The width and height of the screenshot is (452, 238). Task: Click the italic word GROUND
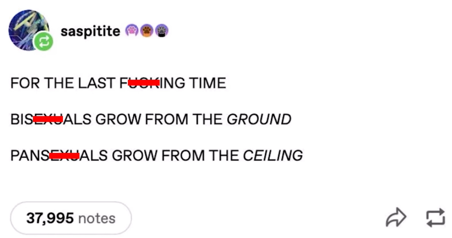[x=259, y=119]
